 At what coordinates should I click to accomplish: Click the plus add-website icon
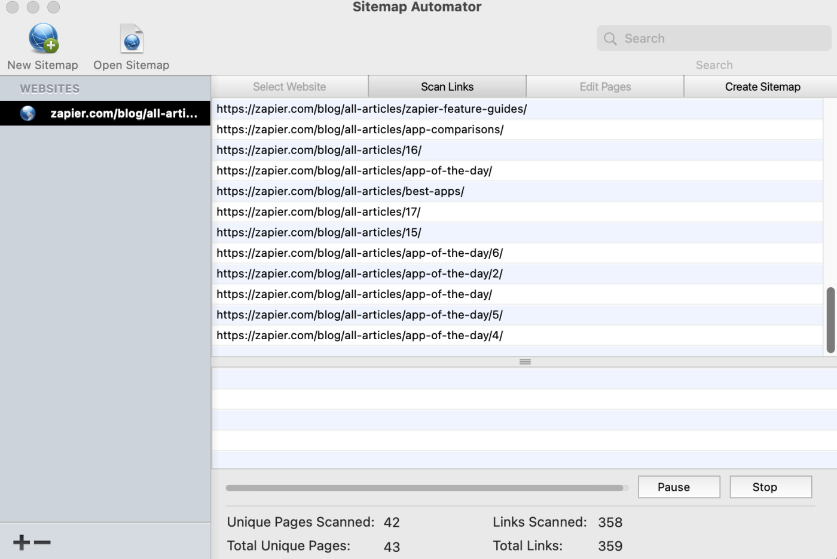[22, 542]
